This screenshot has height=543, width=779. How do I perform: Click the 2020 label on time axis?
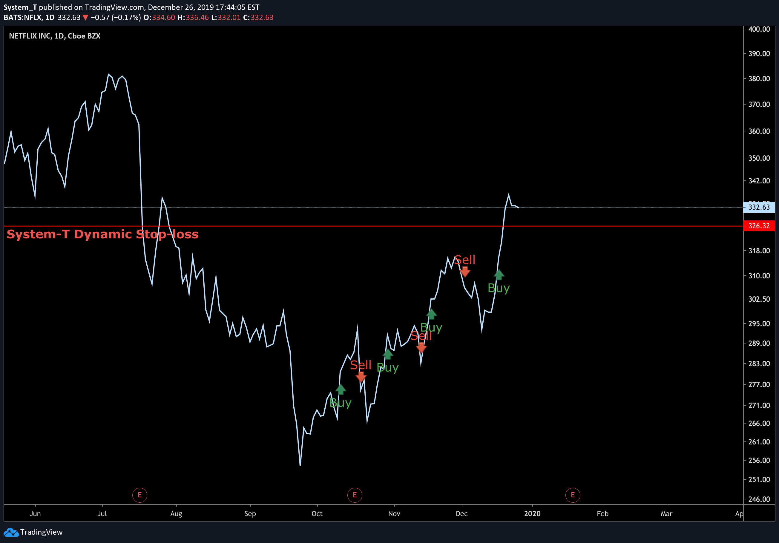click(x=532, y=513)
